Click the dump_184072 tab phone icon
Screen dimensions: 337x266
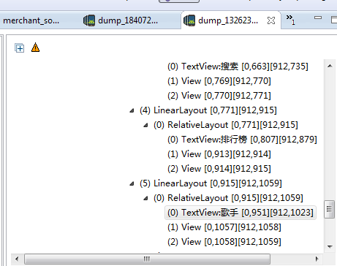(x=89, y=20)
